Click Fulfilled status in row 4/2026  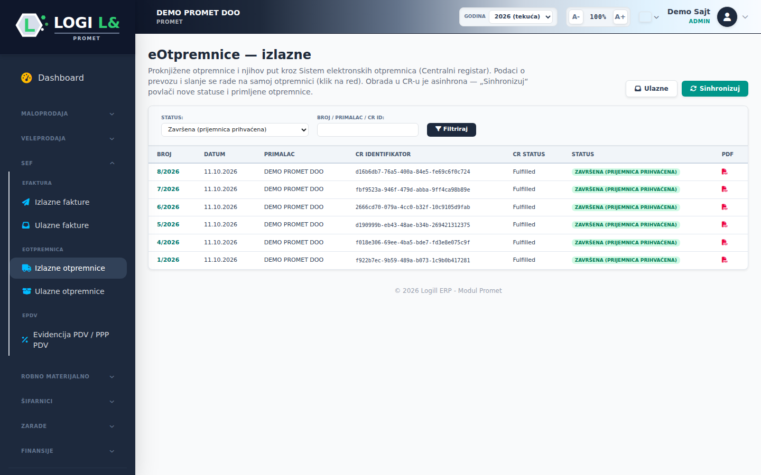pyautogui.click(x=524, y=243)
